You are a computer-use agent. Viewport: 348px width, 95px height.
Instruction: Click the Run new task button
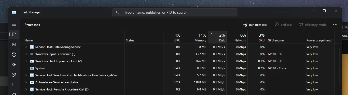click(x=255, y=25)
